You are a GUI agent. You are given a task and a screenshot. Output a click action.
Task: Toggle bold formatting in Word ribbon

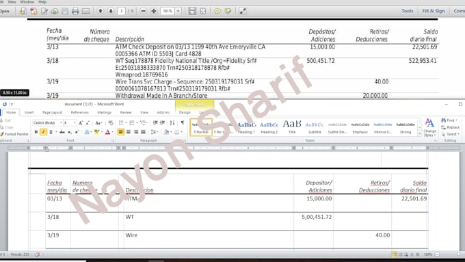pos(36,132)
